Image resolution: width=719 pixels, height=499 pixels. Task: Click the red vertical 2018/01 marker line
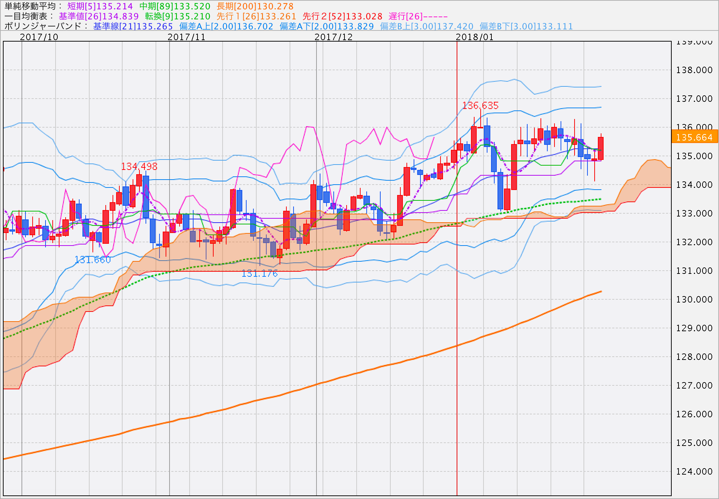[x=457, y=268]
